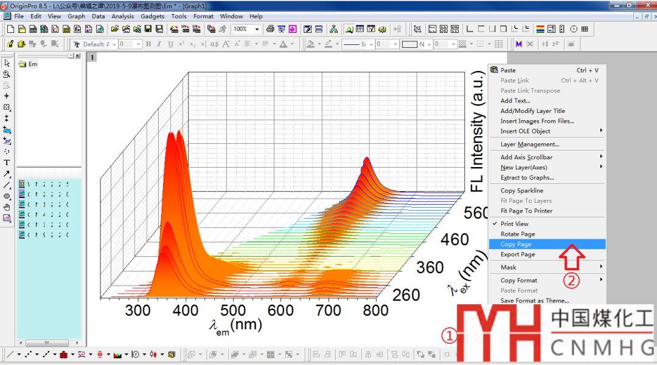Screen dimensions: 657x365
Task: Open the Analysis menu
Action: (122, 16)
